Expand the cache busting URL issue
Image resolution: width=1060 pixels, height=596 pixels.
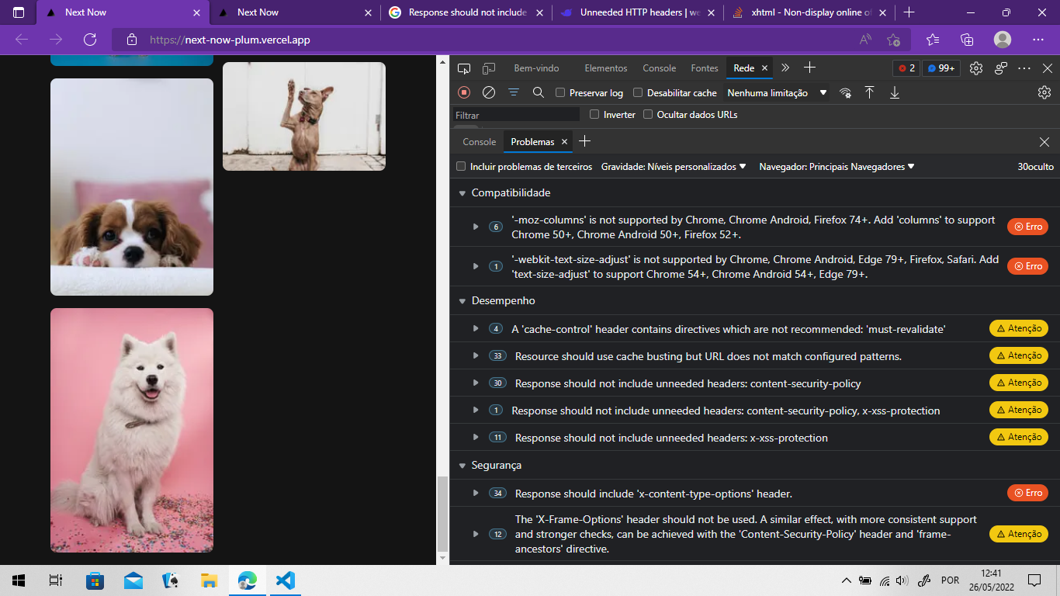point(476,355)
